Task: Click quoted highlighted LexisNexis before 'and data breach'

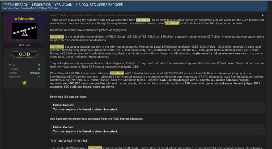Action: [x=172, y=23]
